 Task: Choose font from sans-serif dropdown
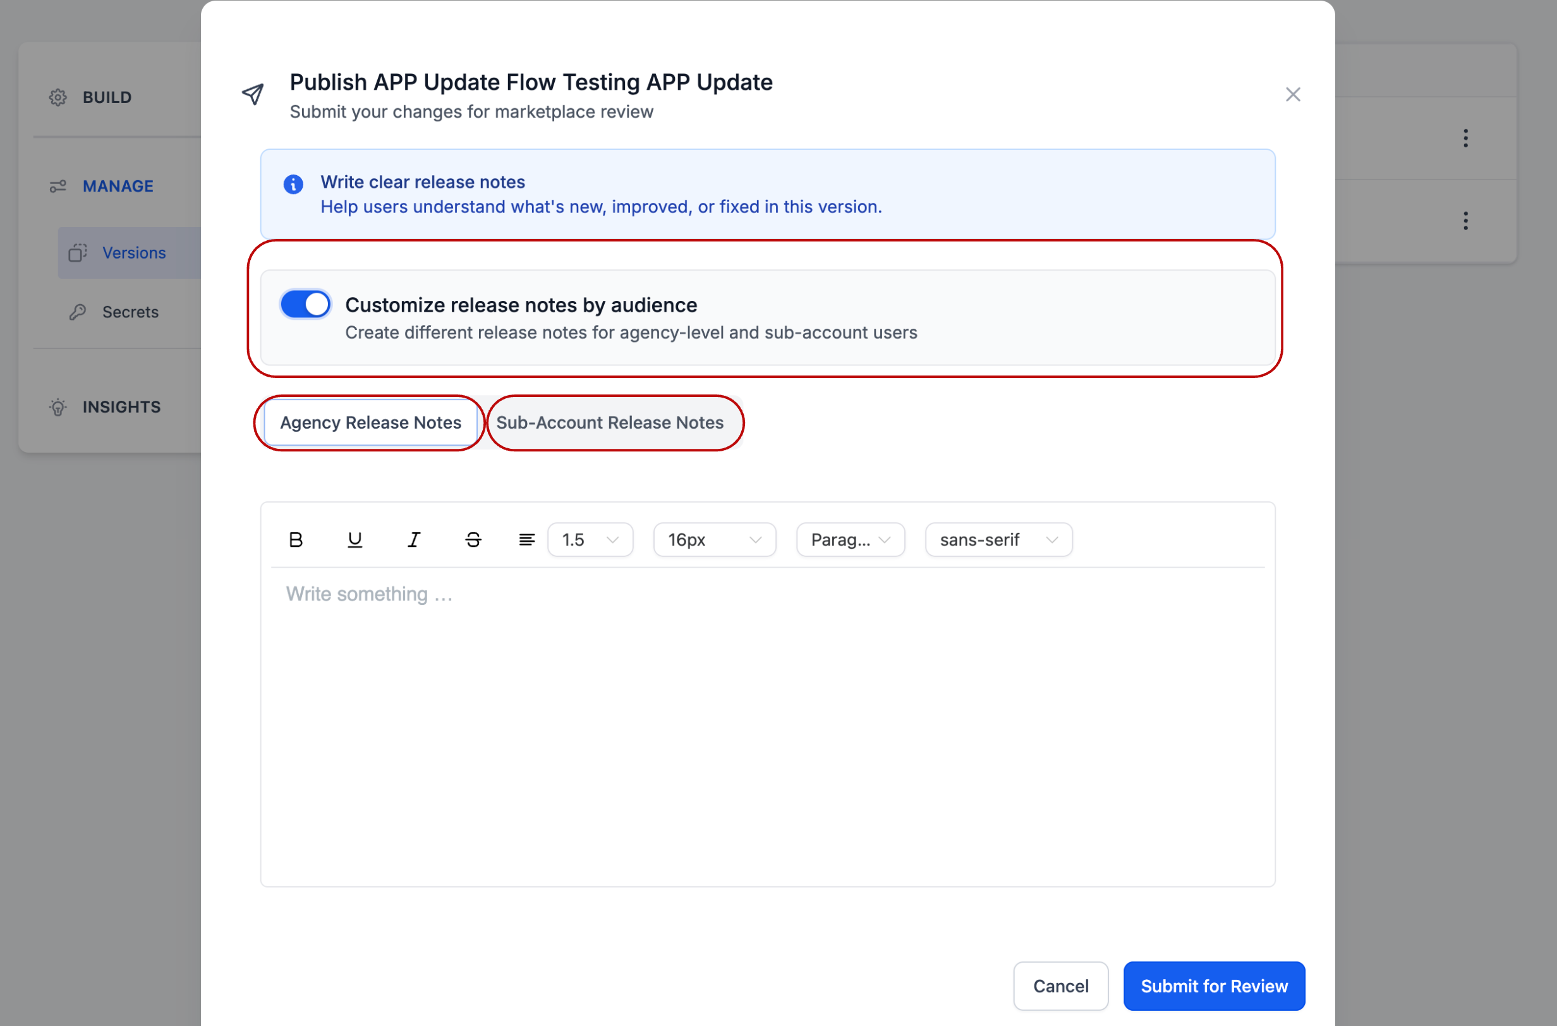(x=998, y=540)
